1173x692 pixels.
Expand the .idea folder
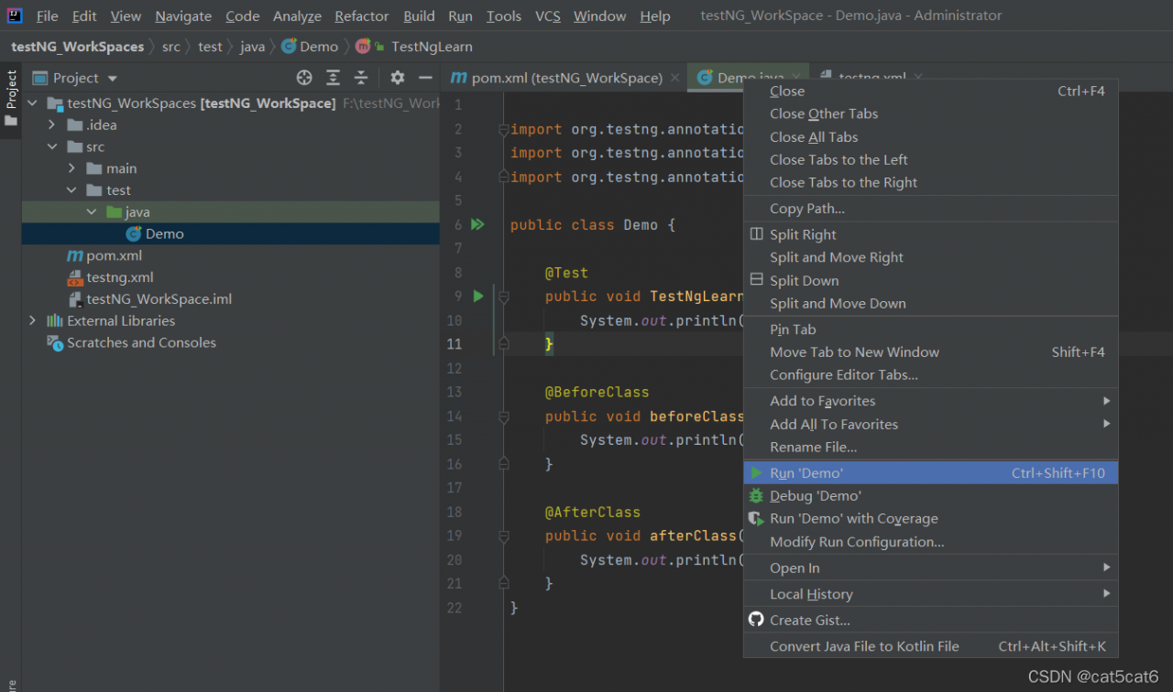(52, 124)
